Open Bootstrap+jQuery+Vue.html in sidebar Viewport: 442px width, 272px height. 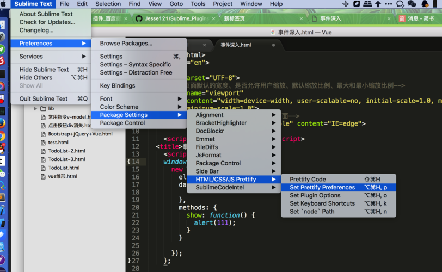(80, 134)
